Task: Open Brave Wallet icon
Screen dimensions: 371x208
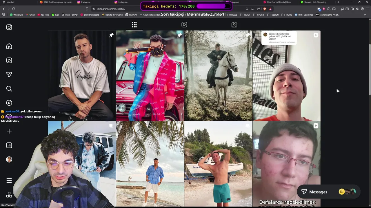Action: point(352,9)
